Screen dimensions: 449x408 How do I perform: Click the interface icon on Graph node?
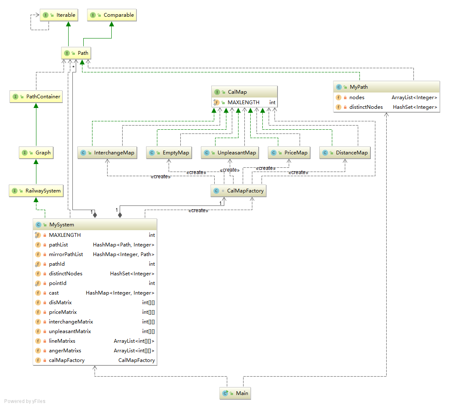point(25,153)
